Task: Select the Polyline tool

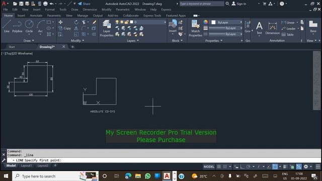Action: [x=17, y=26]
